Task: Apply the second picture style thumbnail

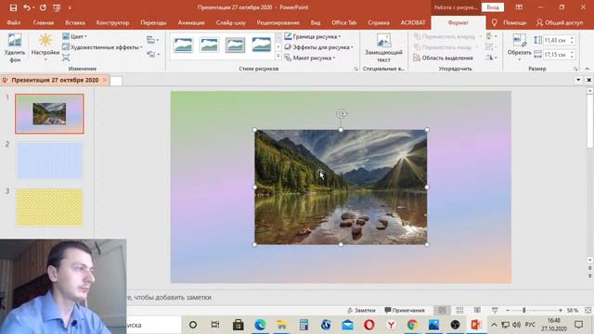Action: tap(209, 45)
